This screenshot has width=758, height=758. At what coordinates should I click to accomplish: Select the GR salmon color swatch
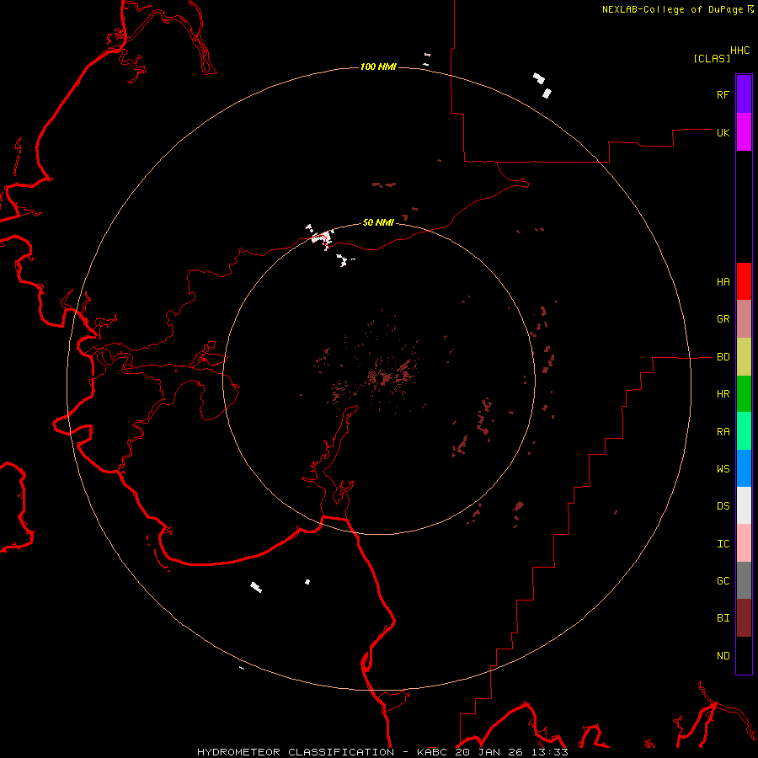(x=744, y=319)
